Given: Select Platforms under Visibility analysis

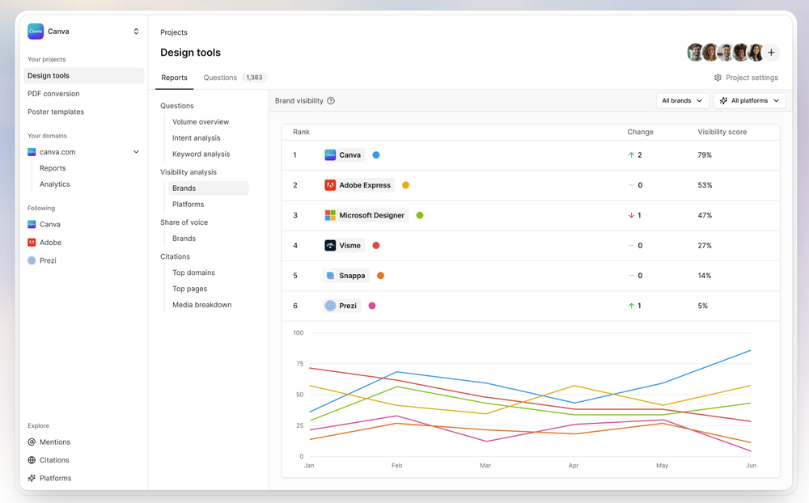Looking at the screenshot, I should coord(188,205).
